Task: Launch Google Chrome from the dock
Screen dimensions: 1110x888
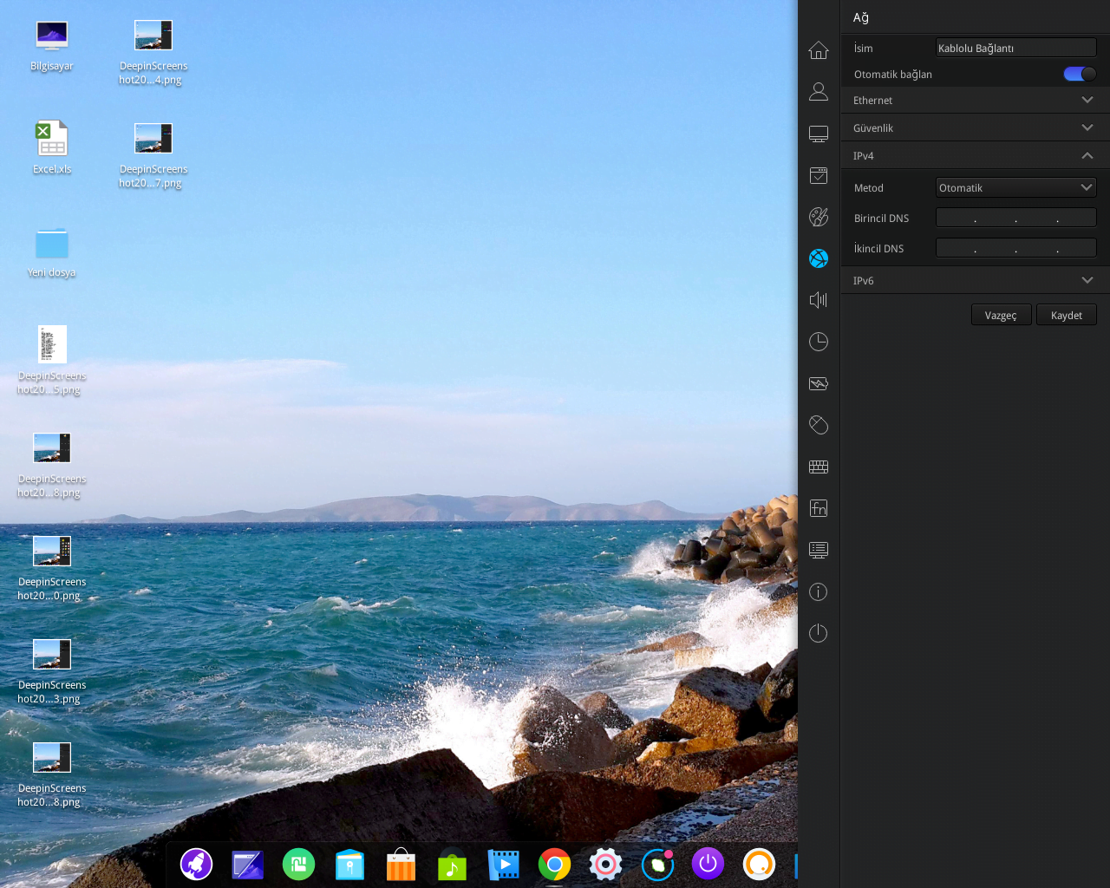Action: point(553,864)
